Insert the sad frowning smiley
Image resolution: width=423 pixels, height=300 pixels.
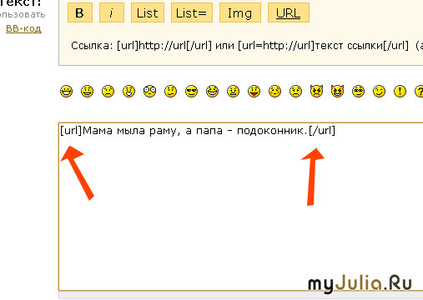click(x=108, y=91)
